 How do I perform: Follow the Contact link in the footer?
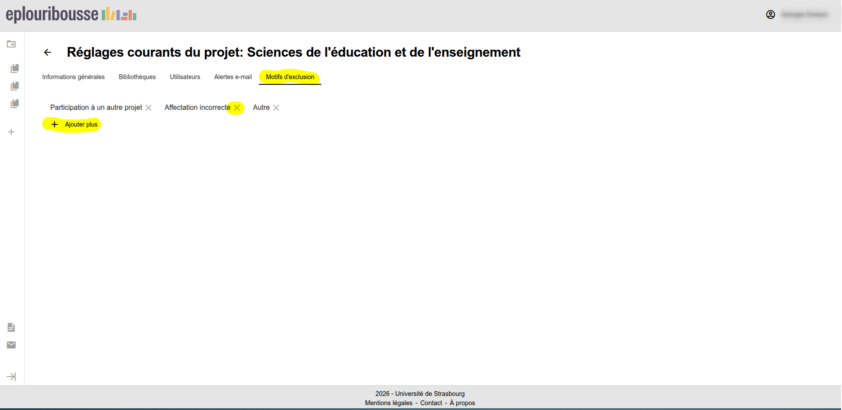click(431, 403)
